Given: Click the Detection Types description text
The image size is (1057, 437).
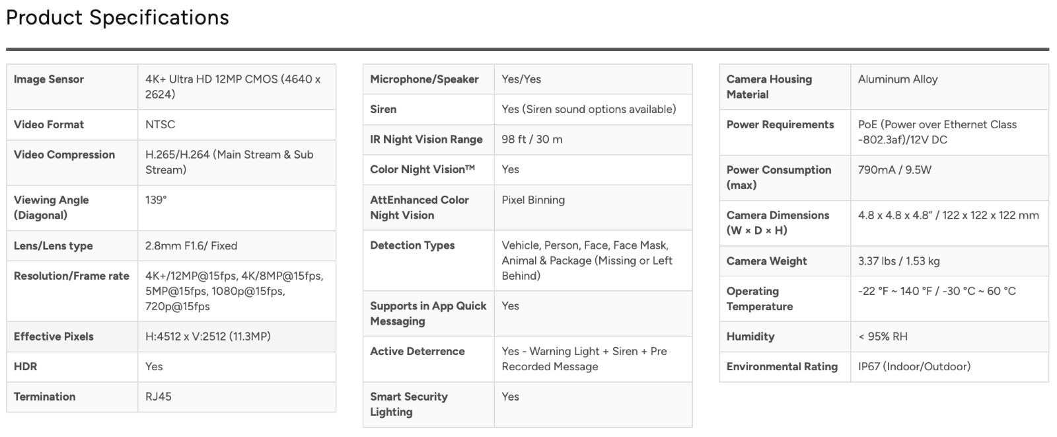Looking at the screenshot, I should click(x=587, y=260).
